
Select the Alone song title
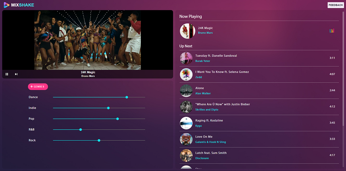coord(200,88)
